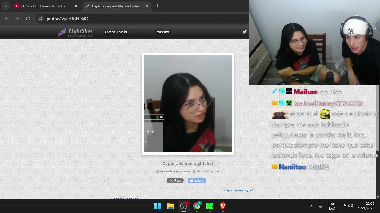Click chat username IanJoelFunnySTYLOFR
Viewport: 380px width, 213px height.
click(x=328, y=103)
